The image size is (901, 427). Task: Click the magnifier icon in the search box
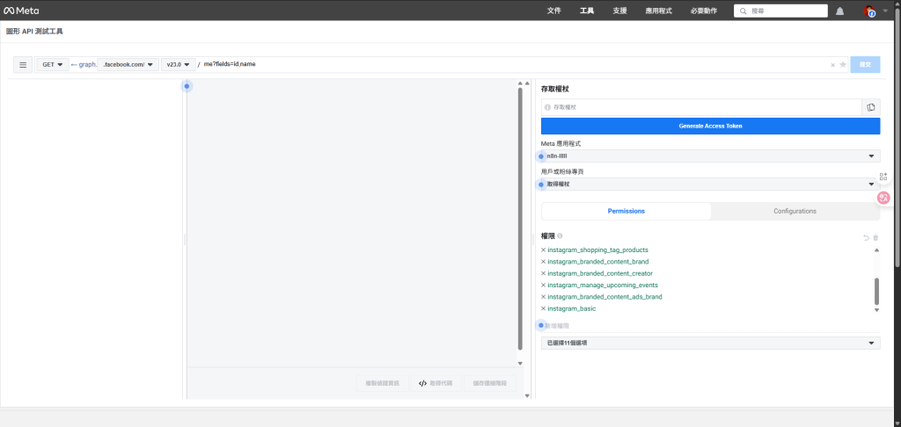pos(743,11)
